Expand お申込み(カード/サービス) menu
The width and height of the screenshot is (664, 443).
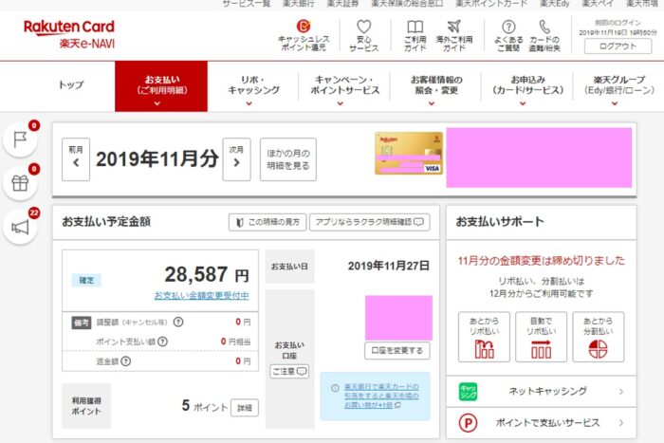click(527, 87)
